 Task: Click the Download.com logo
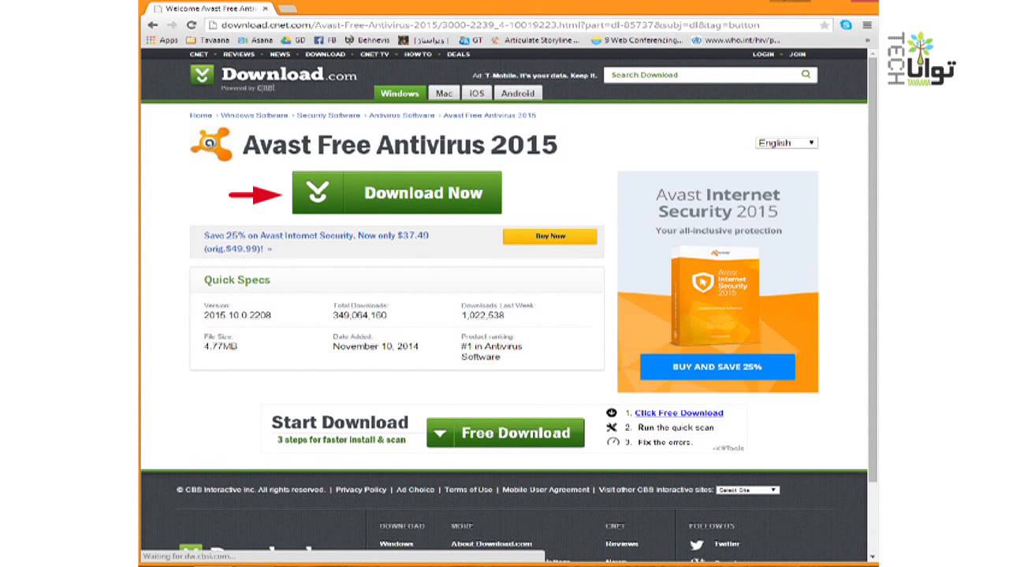click(x=274, y=76)
